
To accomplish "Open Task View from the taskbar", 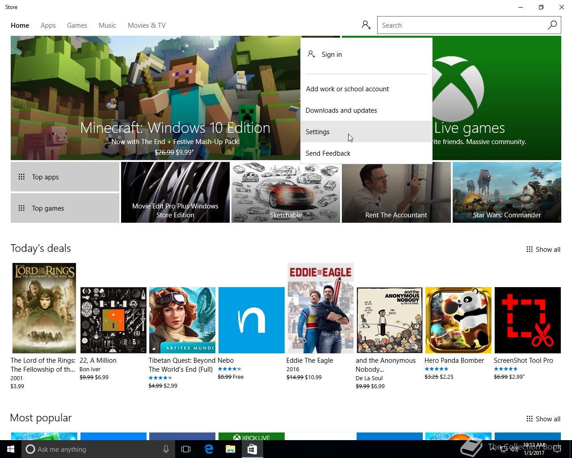I will [186, 449].
